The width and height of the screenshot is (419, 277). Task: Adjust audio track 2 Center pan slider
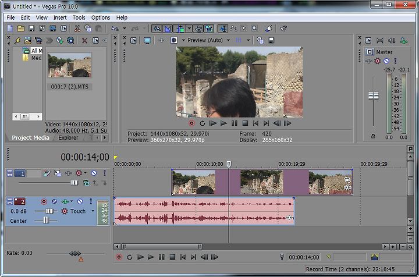tap(46, 221)
